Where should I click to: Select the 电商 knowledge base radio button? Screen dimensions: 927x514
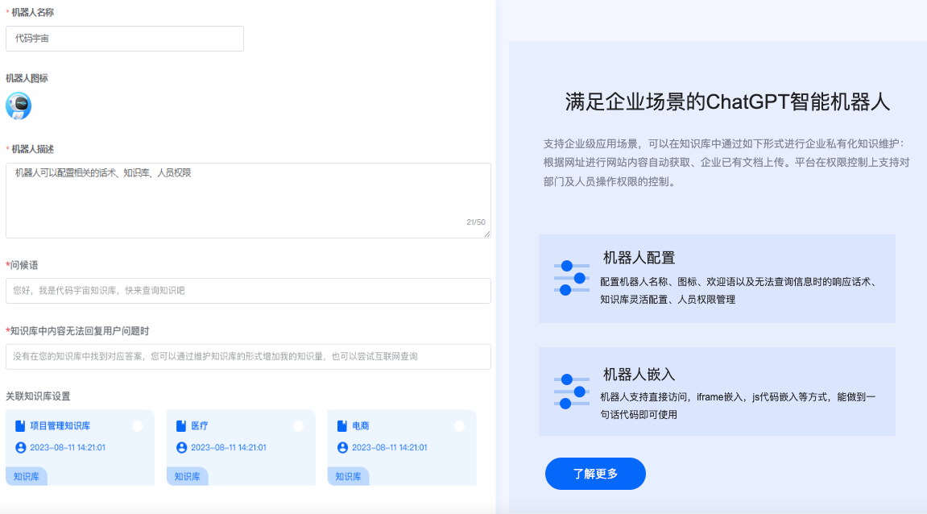(459, 426)
